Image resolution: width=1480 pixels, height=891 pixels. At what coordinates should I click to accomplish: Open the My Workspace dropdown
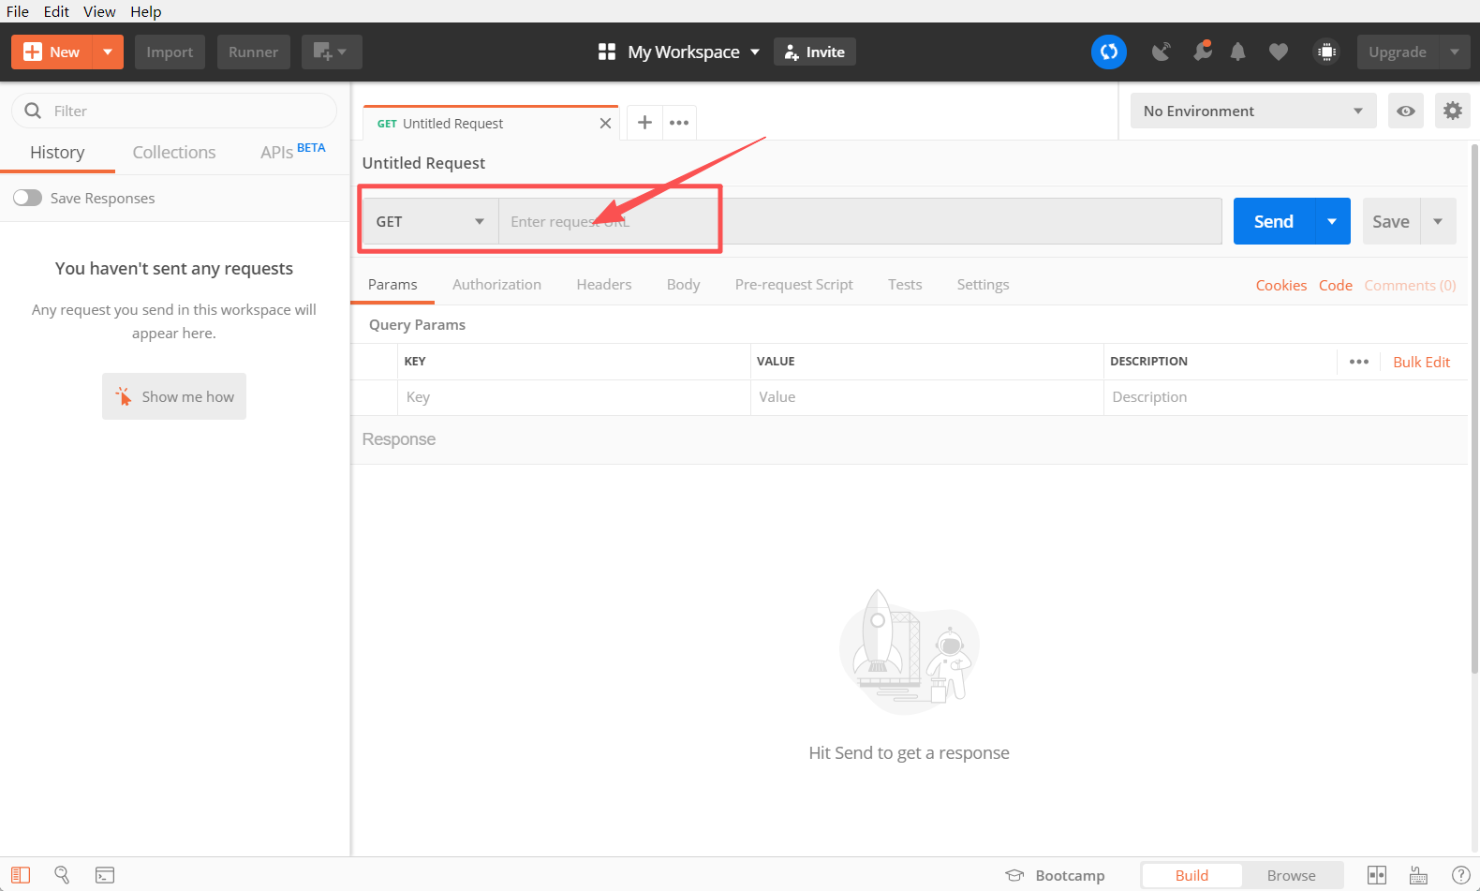pyautogui.click(x=692, y=52)
